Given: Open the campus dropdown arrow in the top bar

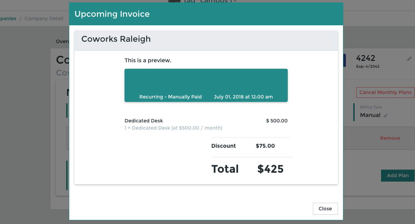Looking at the screenshot, I should [235, 1].
